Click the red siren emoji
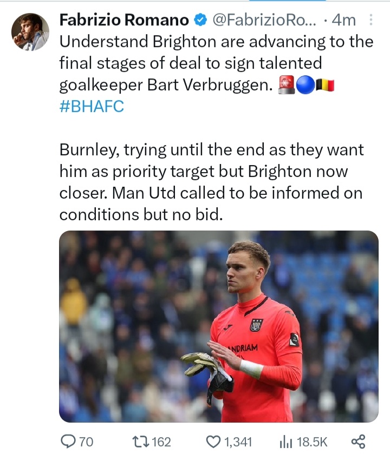 (287, 85)
